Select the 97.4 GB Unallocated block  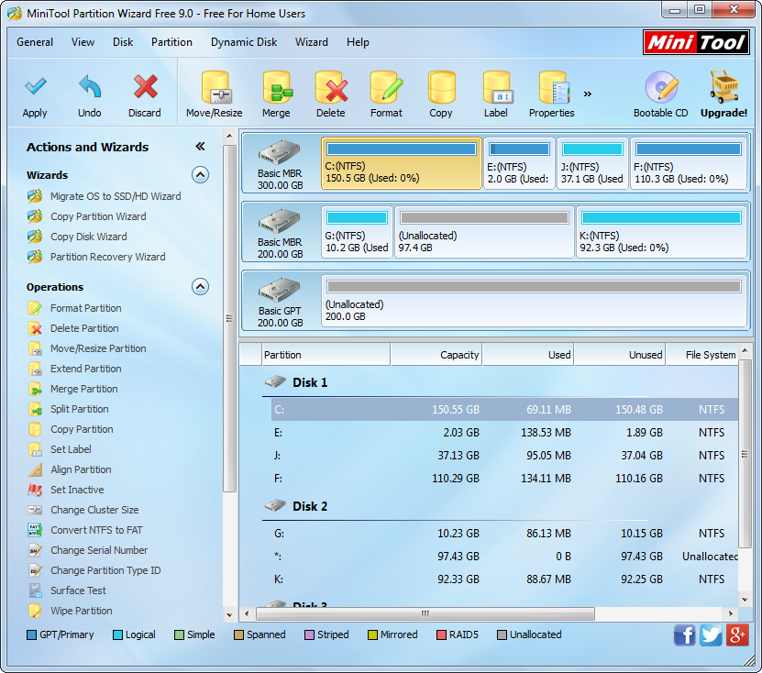(484, 232)
